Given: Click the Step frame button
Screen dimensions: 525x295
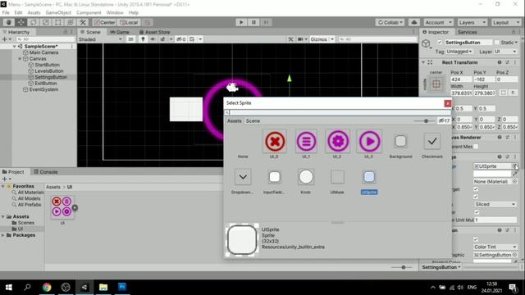Looking at the screenshot, I should 266,22.
